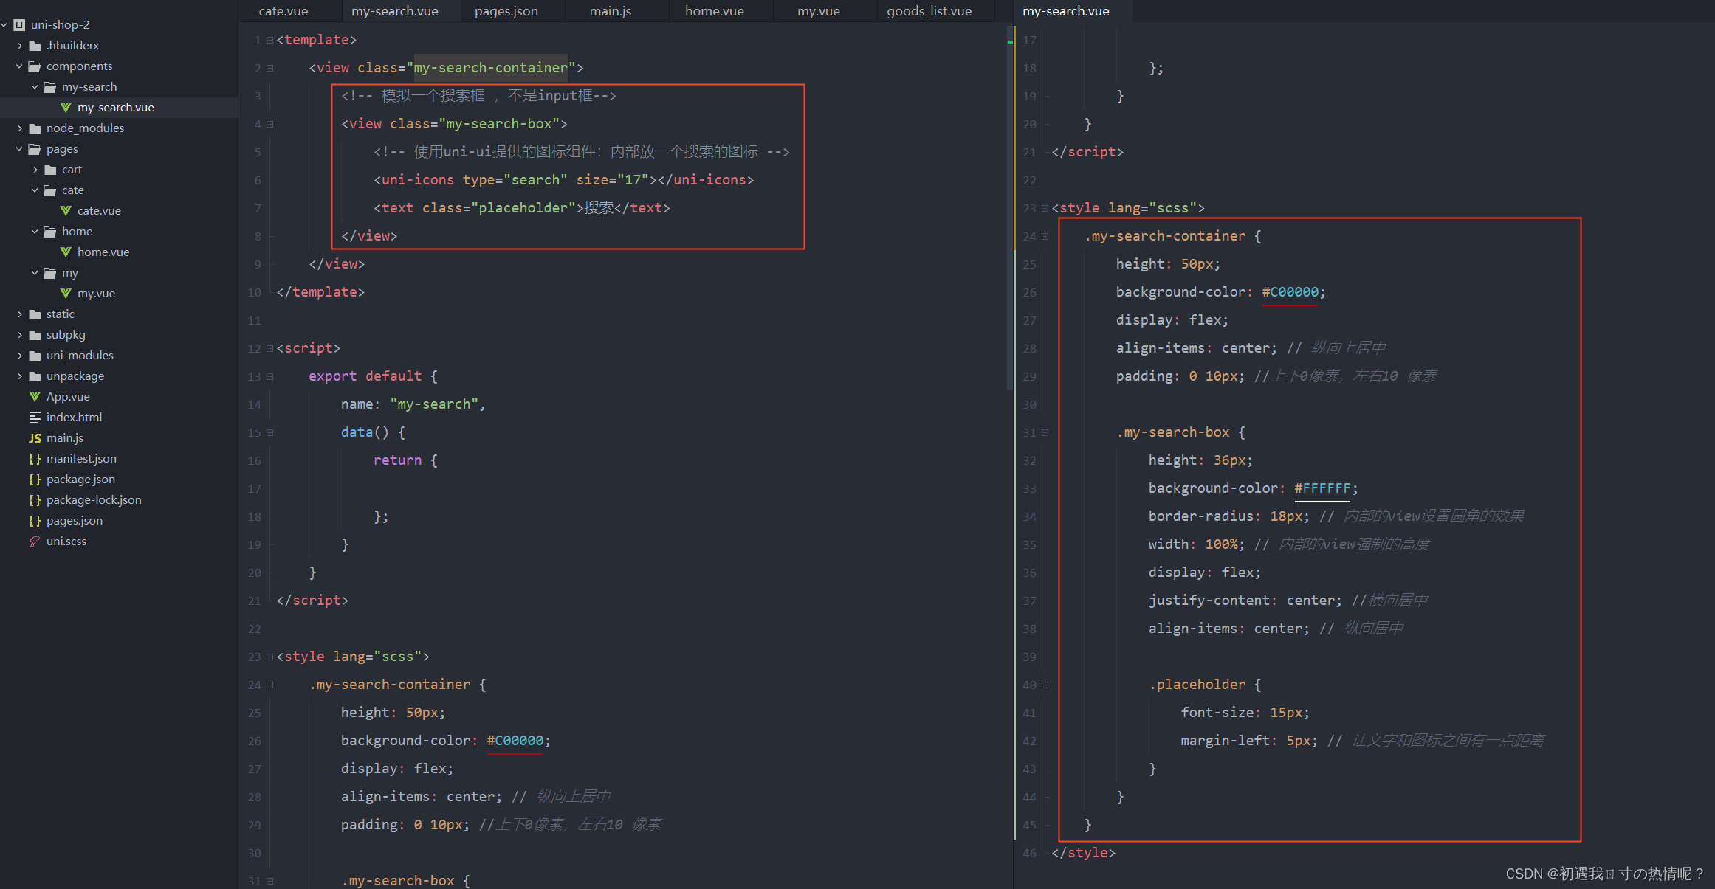Click the components folder icon

35,66
